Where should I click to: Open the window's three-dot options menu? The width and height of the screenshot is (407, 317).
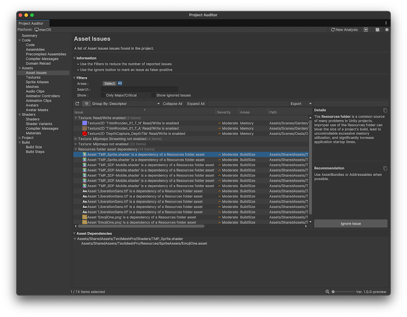[x=386, y=23]
